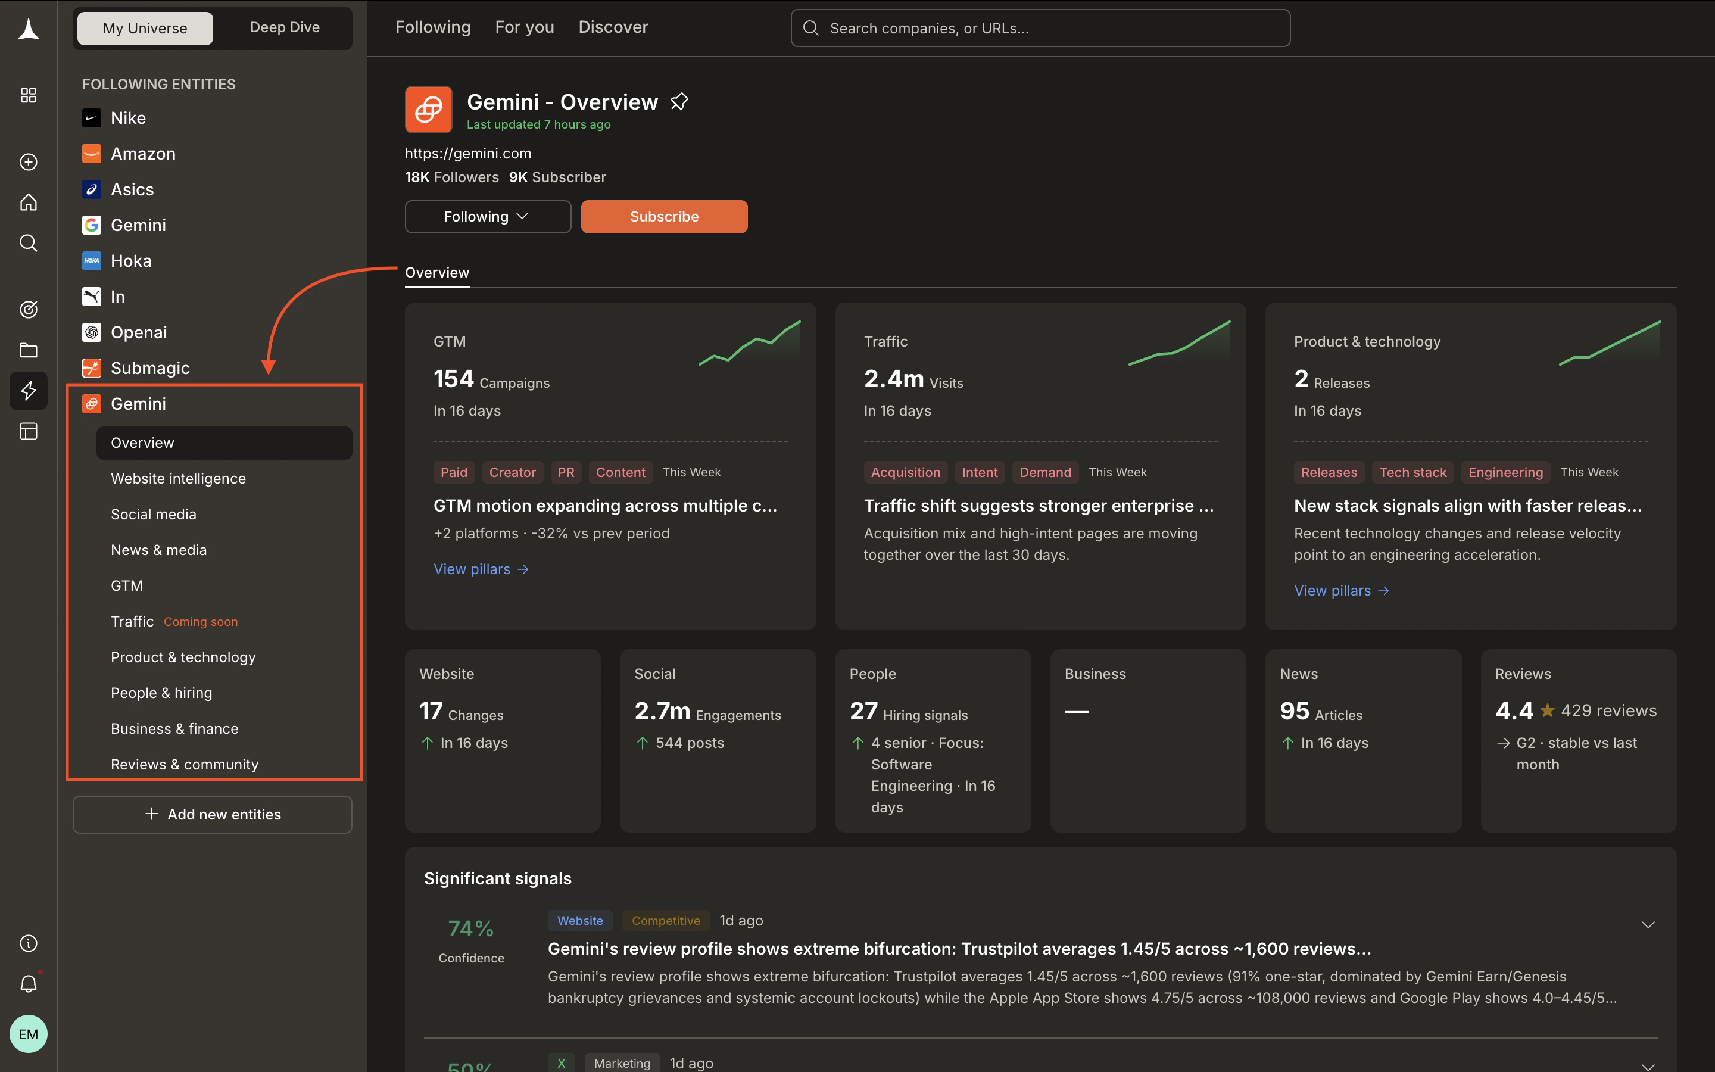Switch to Deep Dive view
Image resolution: width=1715 pixels, height=1072 pixels.
click(x=285, y=27)
